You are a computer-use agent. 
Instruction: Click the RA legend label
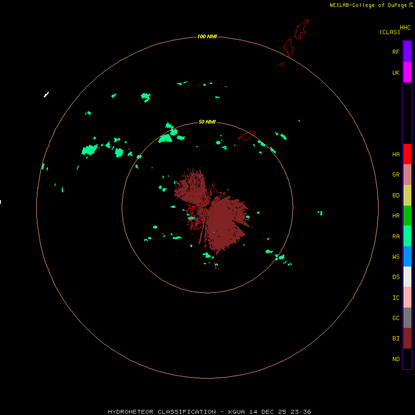396,237
